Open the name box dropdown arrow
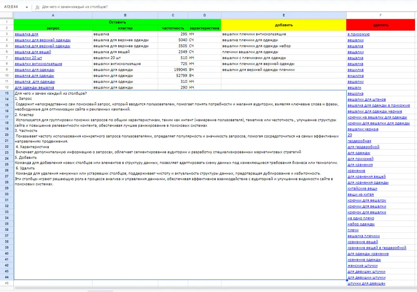417x292 pixels. 26,7
